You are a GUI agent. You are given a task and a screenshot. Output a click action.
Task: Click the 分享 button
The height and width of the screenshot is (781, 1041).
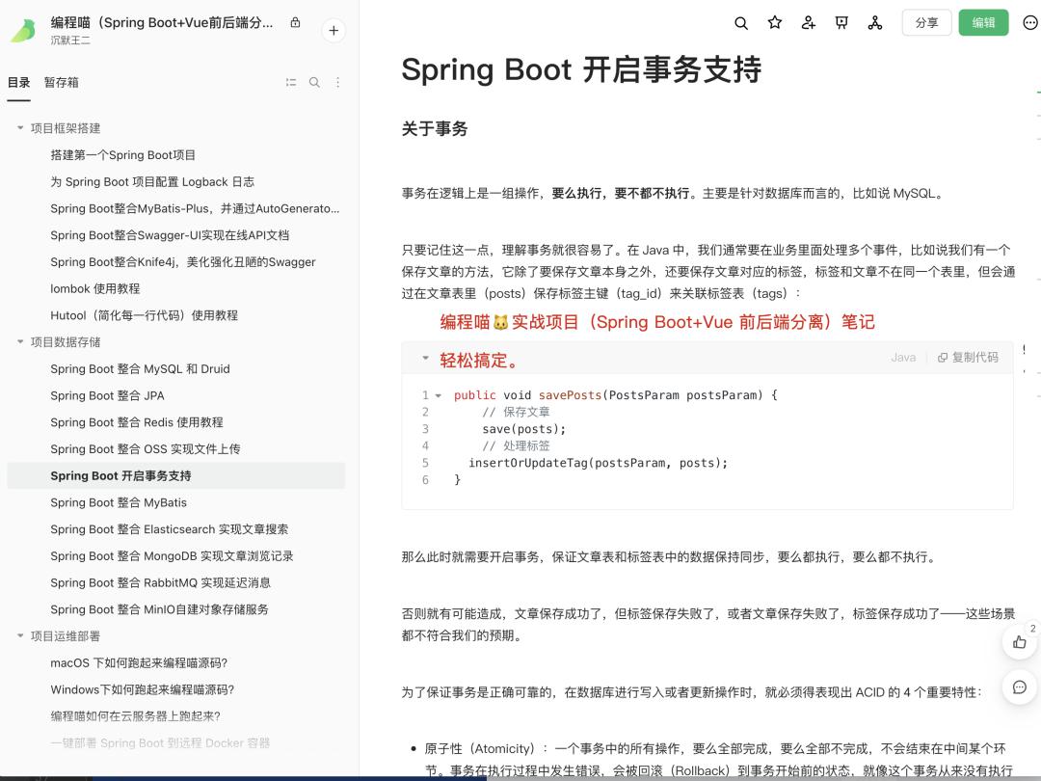click(x=926, y=23)
